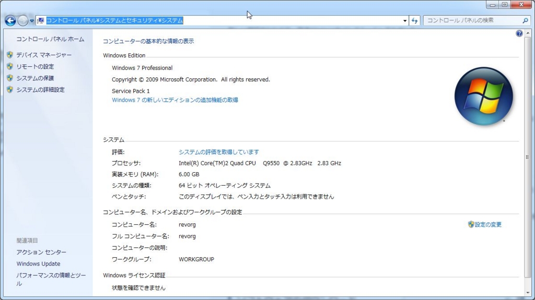Viewport: 535px width, 300px height.
Task: Click the 64 ビット オペレーティング システム value
Action: 225,185
